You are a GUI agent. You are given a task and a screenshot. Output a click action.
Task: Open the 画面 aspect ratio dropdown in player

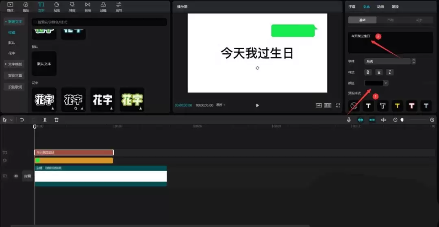221,105
